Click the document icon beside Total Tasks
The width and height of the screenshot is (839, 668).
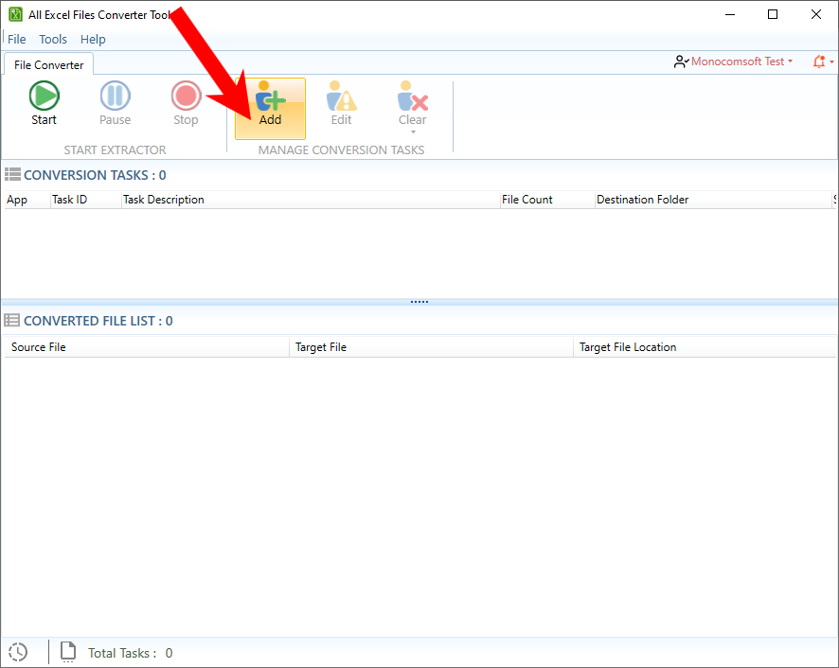point(67,651)
